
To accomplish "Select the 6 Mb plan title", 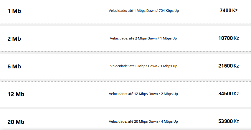I will [14, 66].
